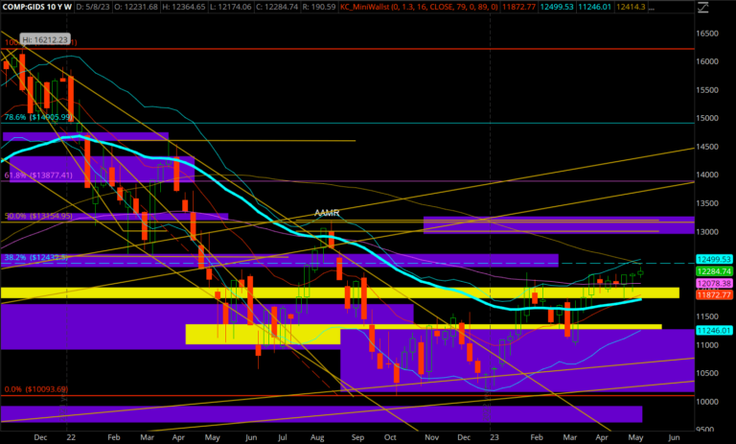Click the 12078.38 pink price tag
Screen dimensions: 736x444
712,284
